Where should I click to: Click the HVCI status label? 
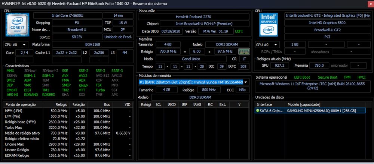361,78
